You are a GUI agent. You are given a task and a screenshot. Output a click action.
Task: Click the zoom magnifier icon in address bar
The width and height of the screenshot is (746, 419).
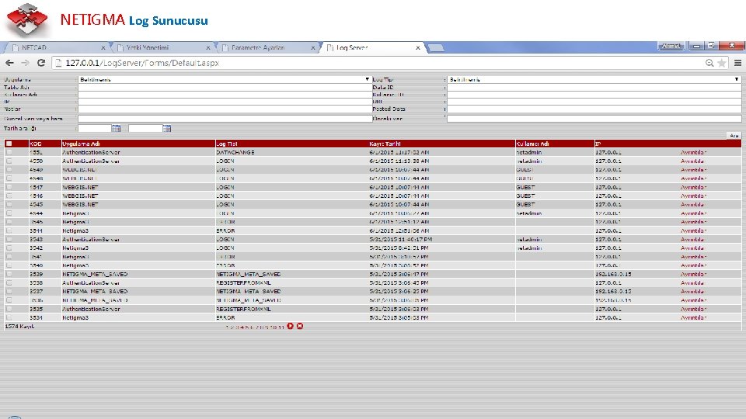[x=709, y=63]
